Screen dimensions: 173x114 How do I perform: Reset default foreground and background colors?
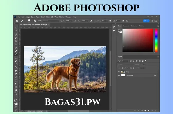15,100
